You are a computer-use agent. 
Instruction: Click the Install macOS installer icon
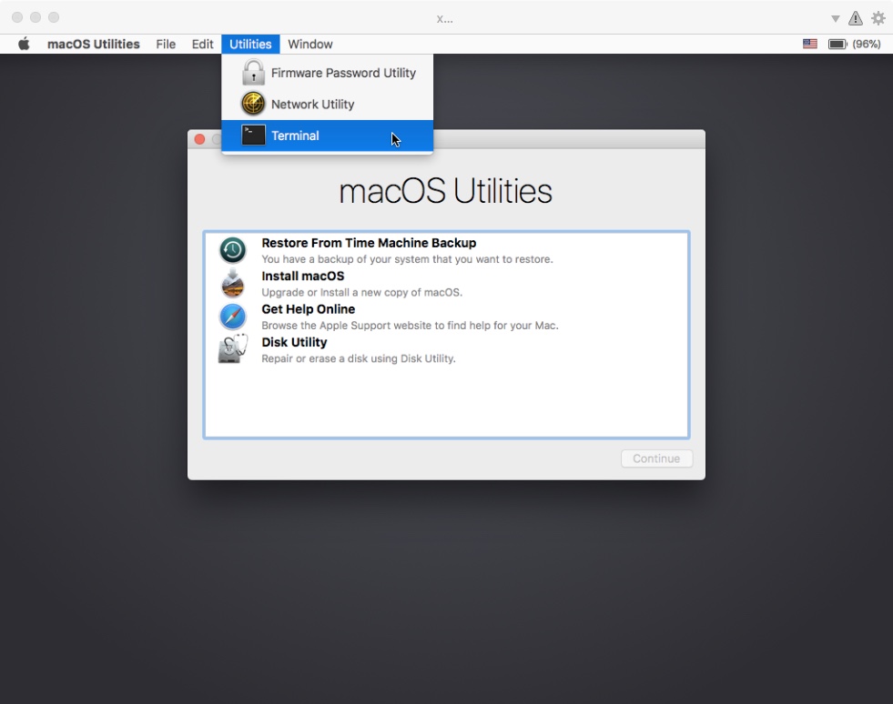pyautogui.click(x=233, y=284)
